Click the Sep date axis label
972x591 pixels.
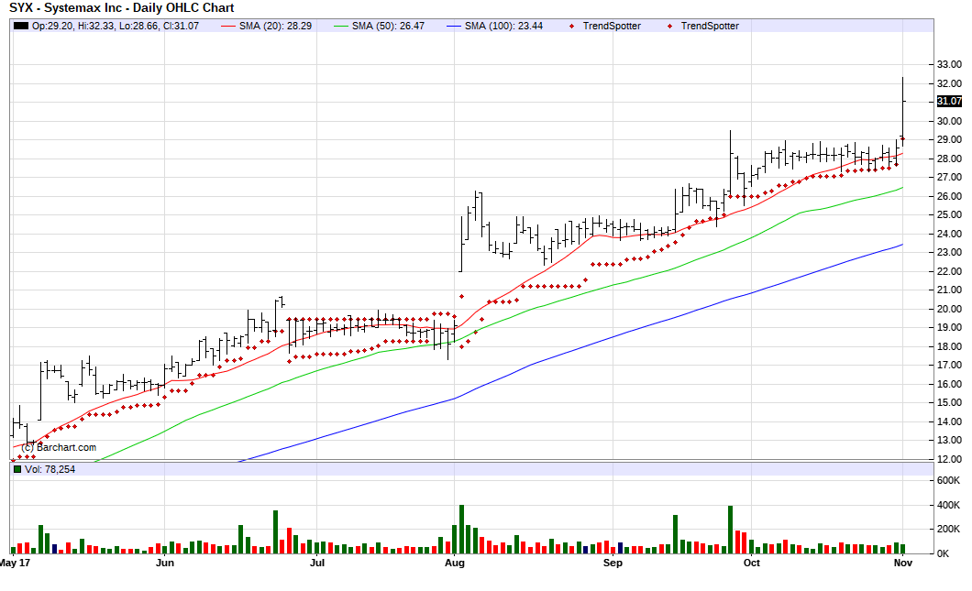[x=613, y=564]
